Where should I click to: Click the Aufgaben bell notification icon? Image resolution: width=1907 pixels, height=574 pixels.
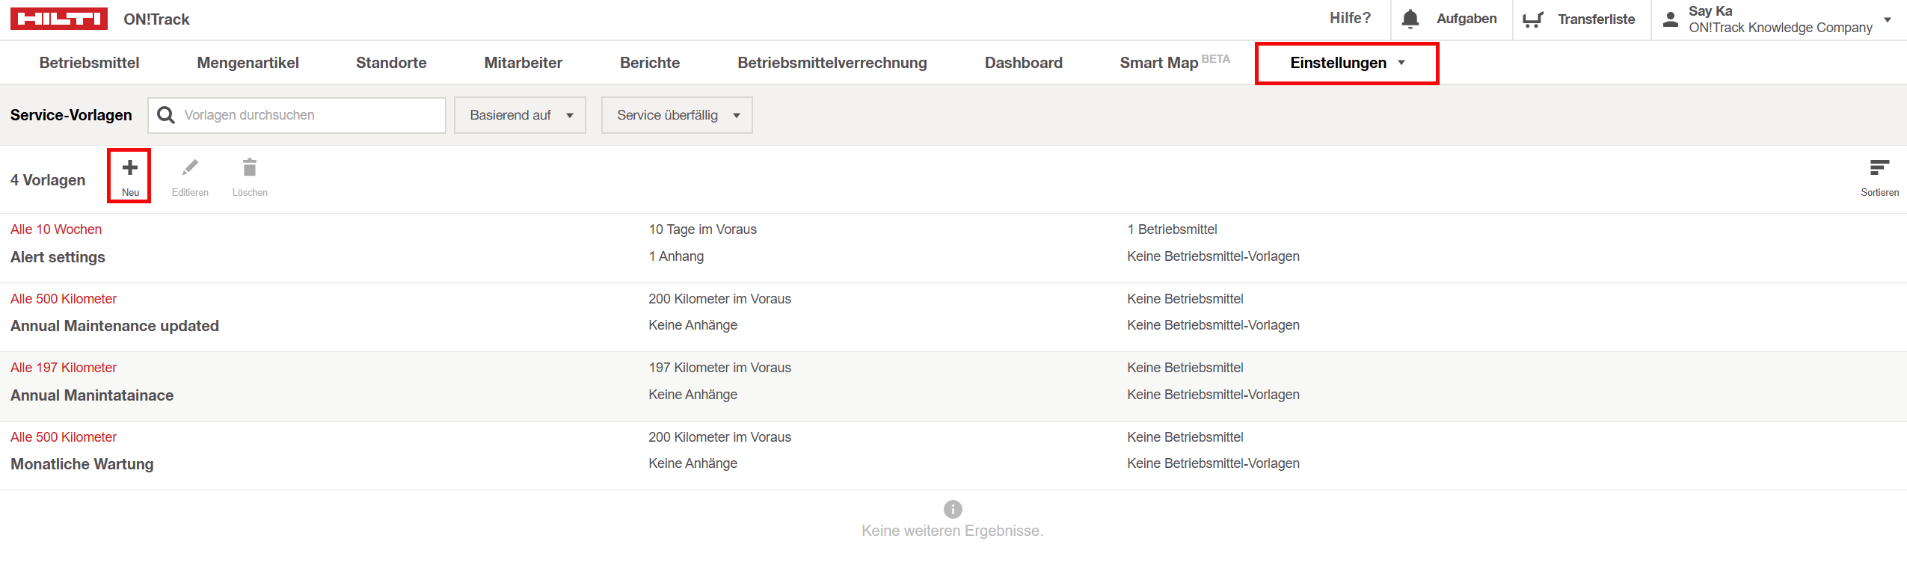1410,19
